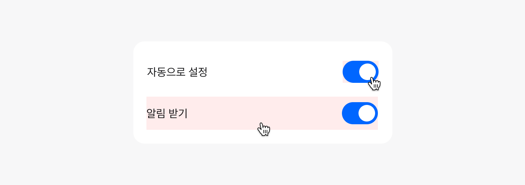525x185 pixels.
Task: Click the white knob of 자동으로 설정 switch
Action: pos(367,72)
